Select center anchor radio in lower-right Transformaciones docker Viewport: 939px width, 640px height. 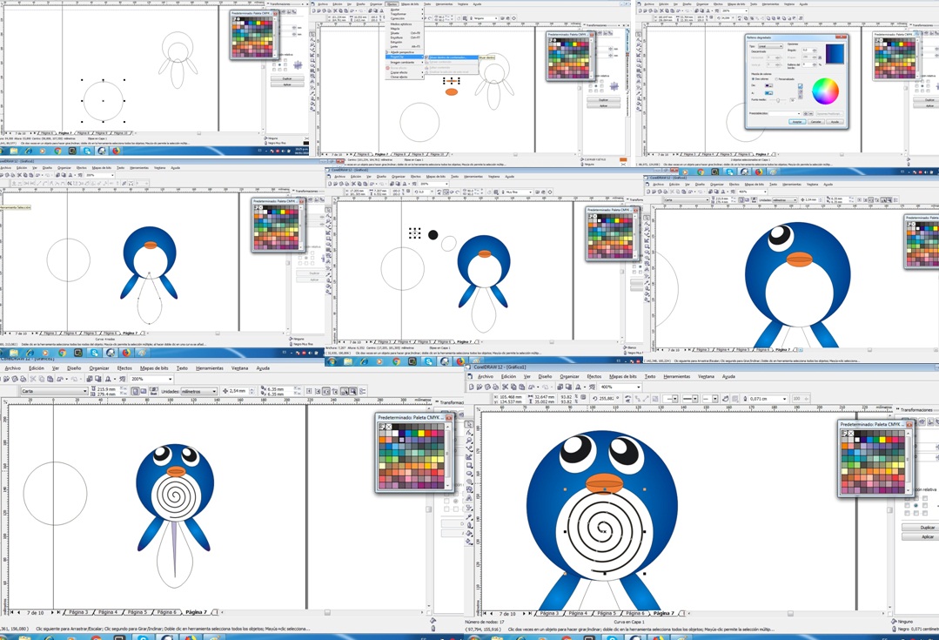coord(916,505)
